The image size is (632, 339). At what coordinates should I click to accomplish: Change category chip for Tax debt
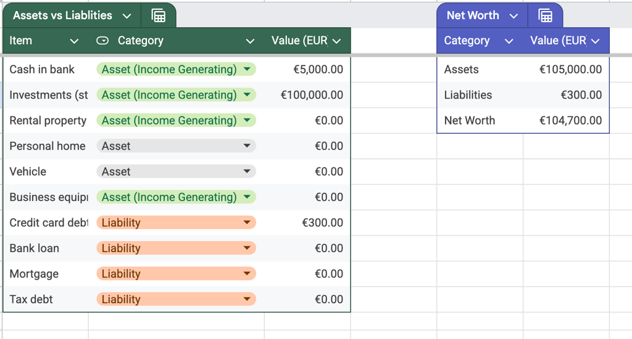(176, 299)
